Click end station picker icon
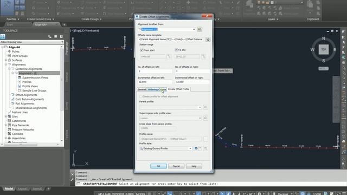The image size is (347, 195). point(203,57)
